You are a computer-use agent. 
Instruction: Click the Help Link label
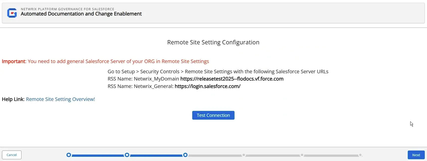pyautogui.click(x=13, y=99)
